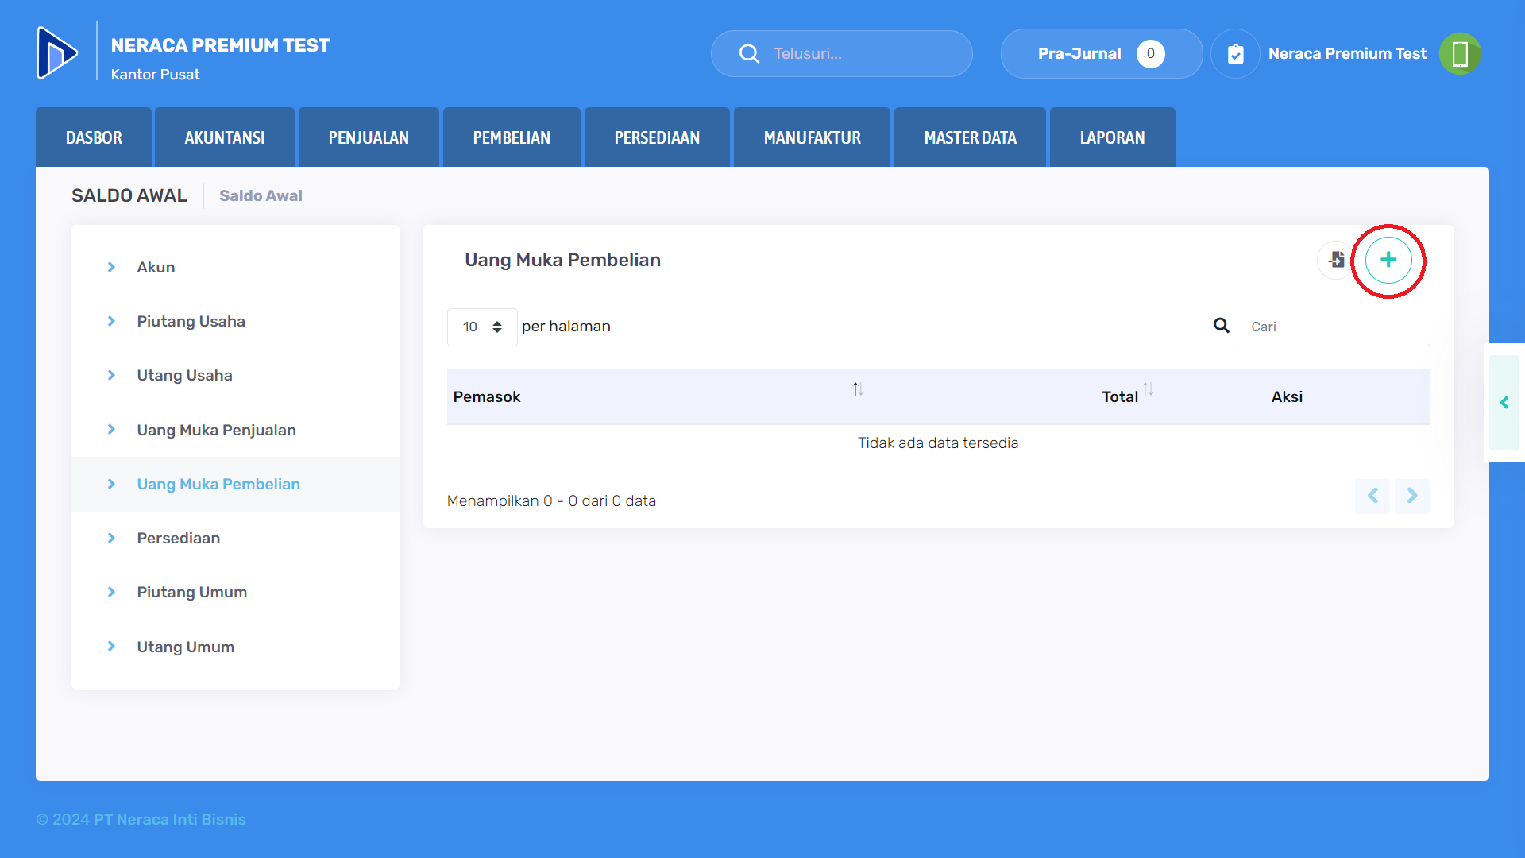Open the clipboard checklist icon in header

(1235, 53)
